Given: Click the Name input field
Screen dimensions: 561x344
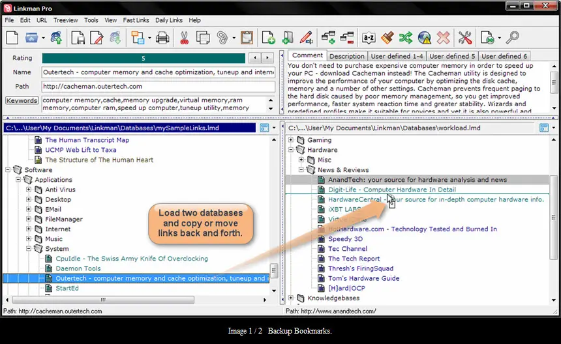Looking at the screenshot, I should pos(158,72).
